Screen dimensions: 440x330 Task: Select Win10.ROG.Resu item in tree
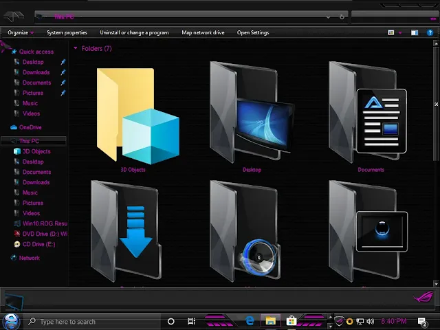click(45, 223)
